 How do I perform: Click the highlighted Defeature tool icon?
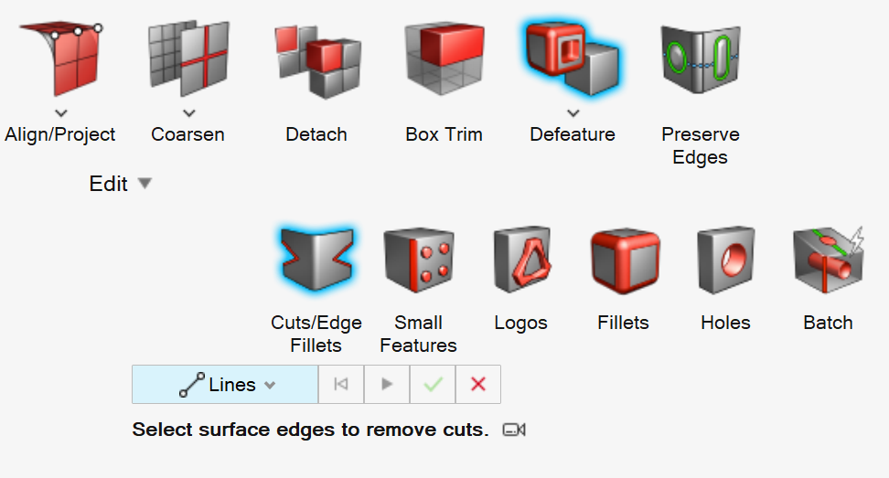pos(573,58)
